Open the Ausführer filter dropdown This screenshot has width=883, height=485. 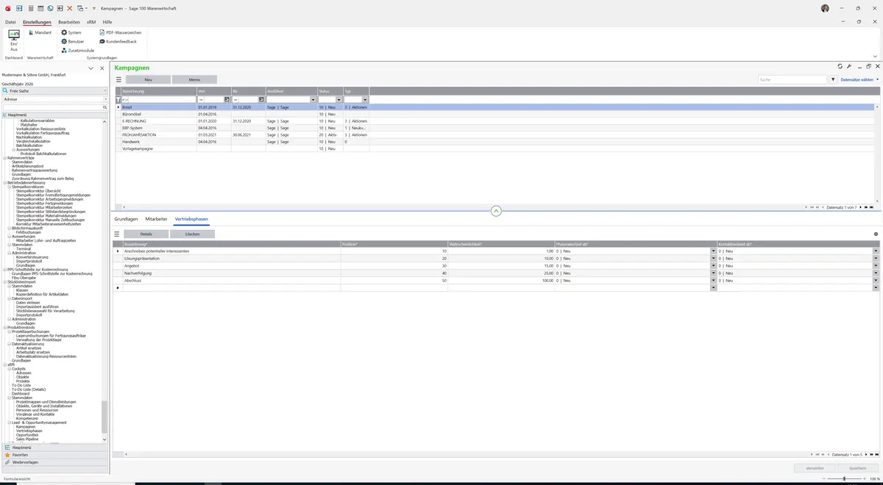312,99
